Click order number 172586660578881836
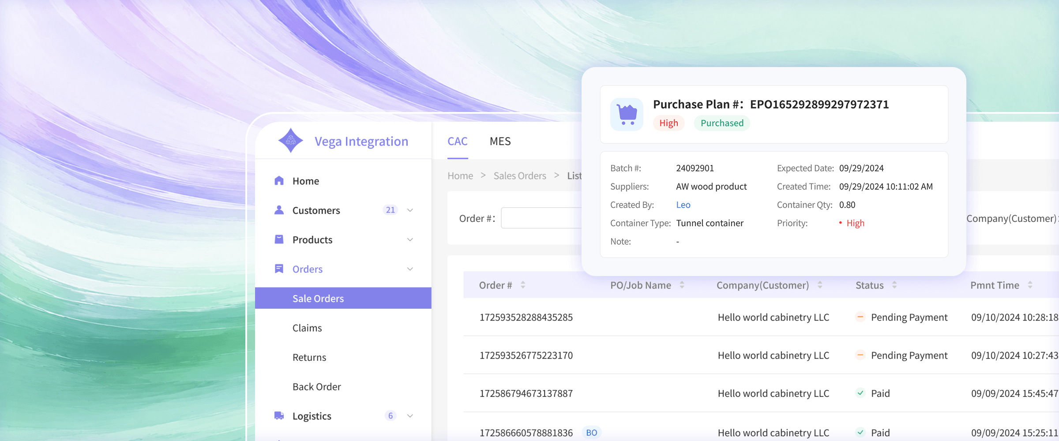 (x=526, y=433)
